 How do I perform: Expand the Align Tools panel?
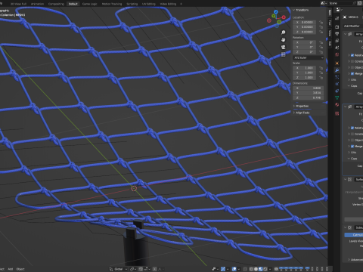tap(294, 113)
